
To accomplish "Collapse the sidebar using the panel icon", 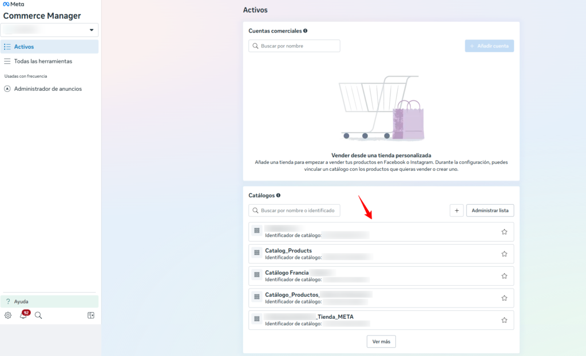I will coord(91,315).
